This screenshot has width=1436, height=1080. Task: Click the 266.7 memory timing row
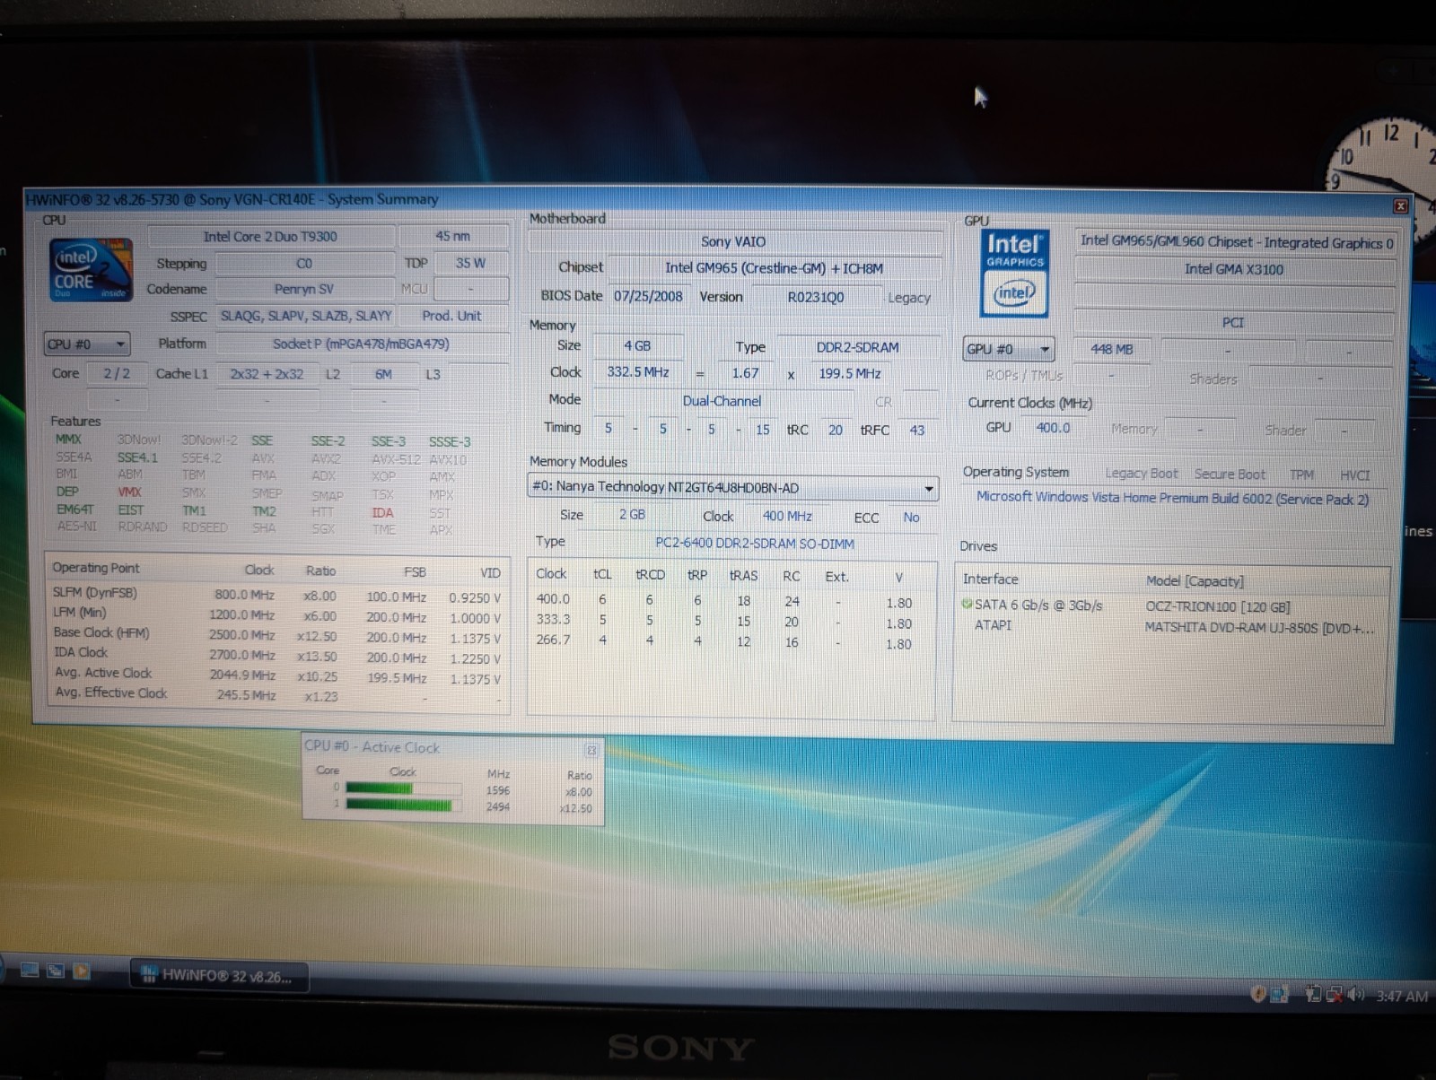pyautogui.click(x=723, y=642)
